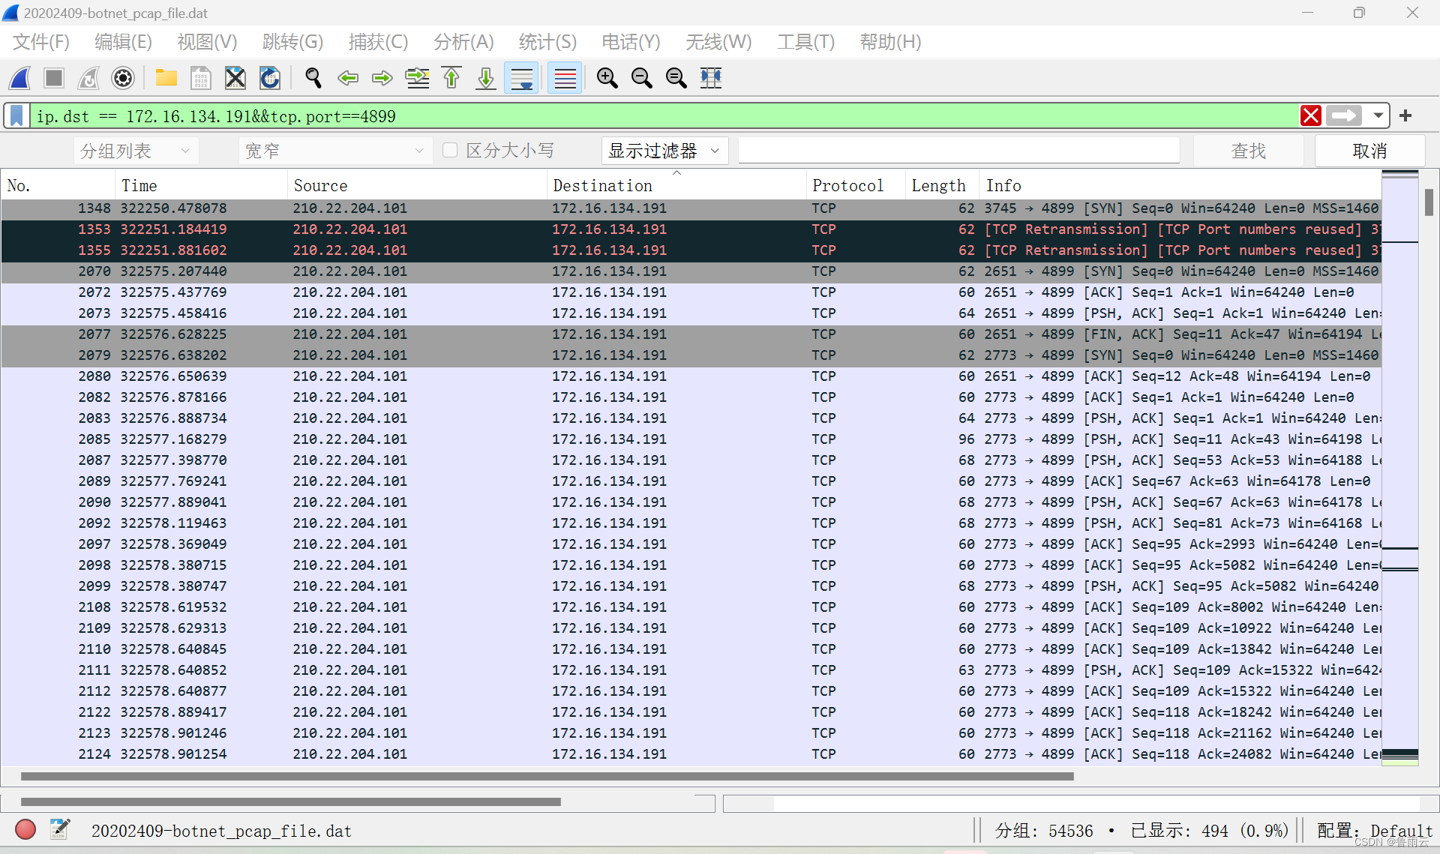Open the 分析(A) menu
Viewport: 1440px width, 854px height.
click(x=463, y=42)
